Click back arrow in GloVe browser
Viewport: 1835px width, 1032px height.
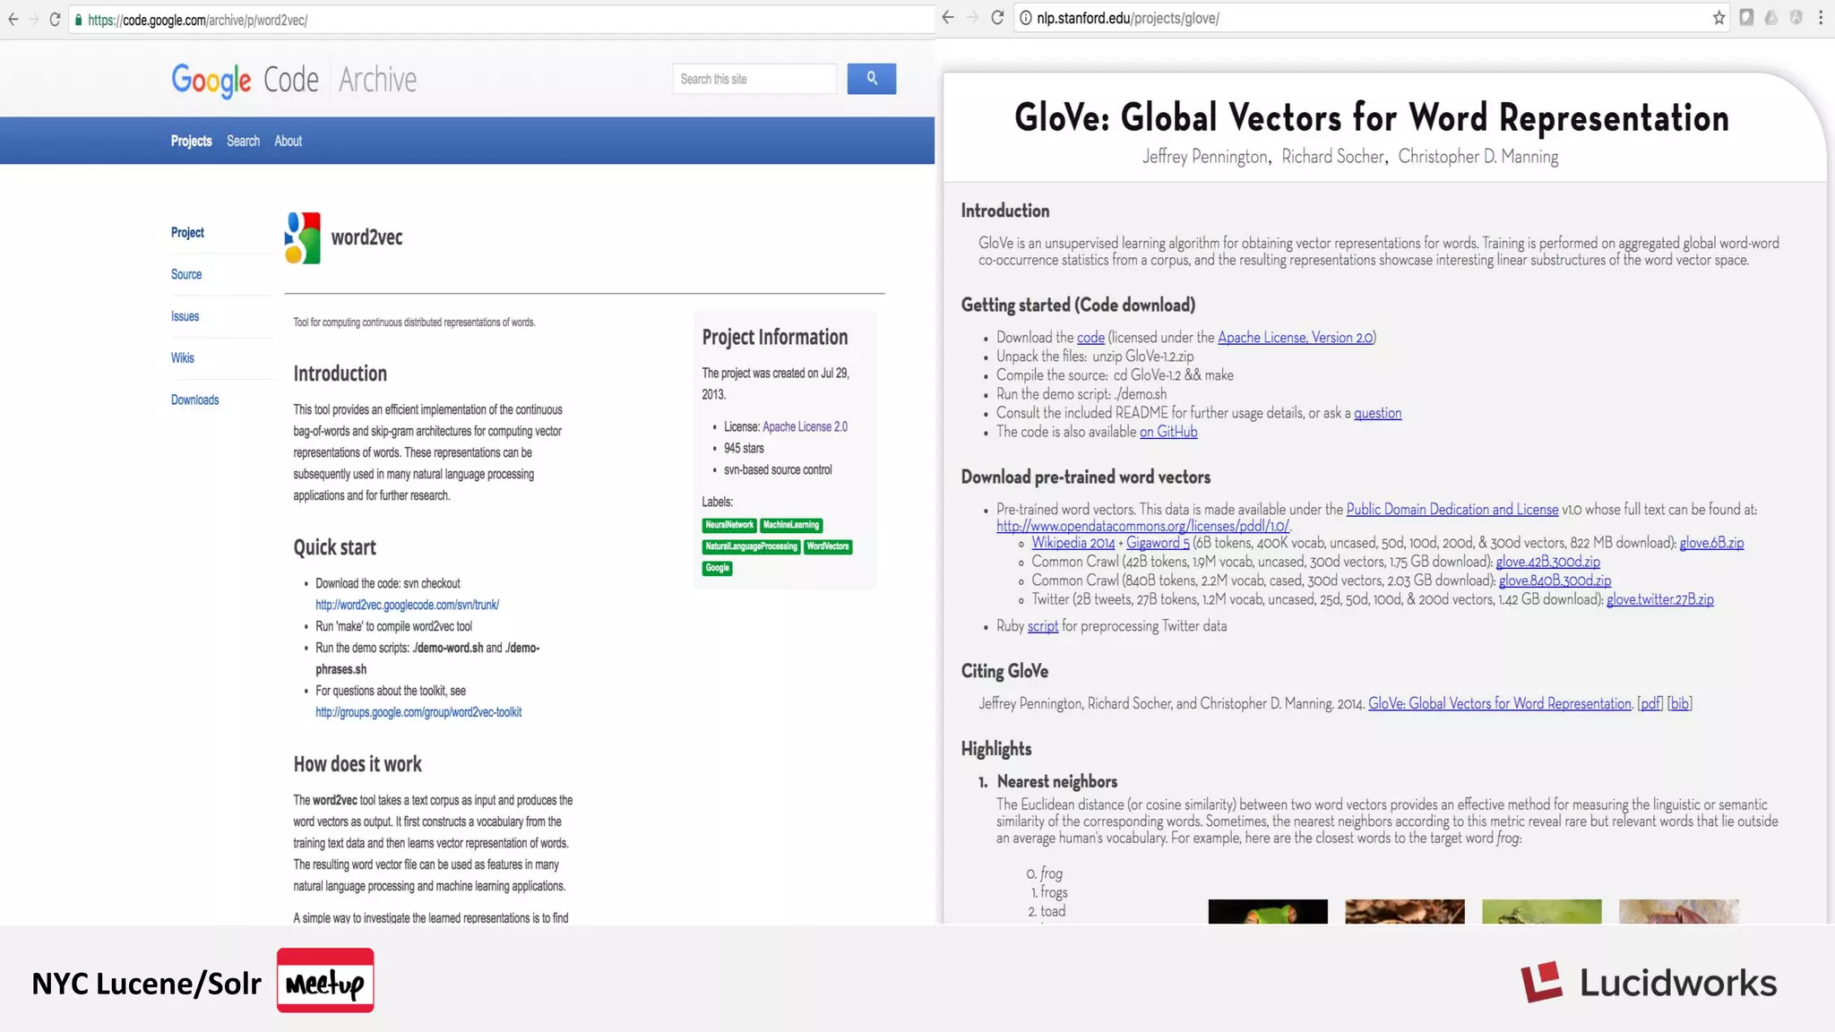coord(948,18)
